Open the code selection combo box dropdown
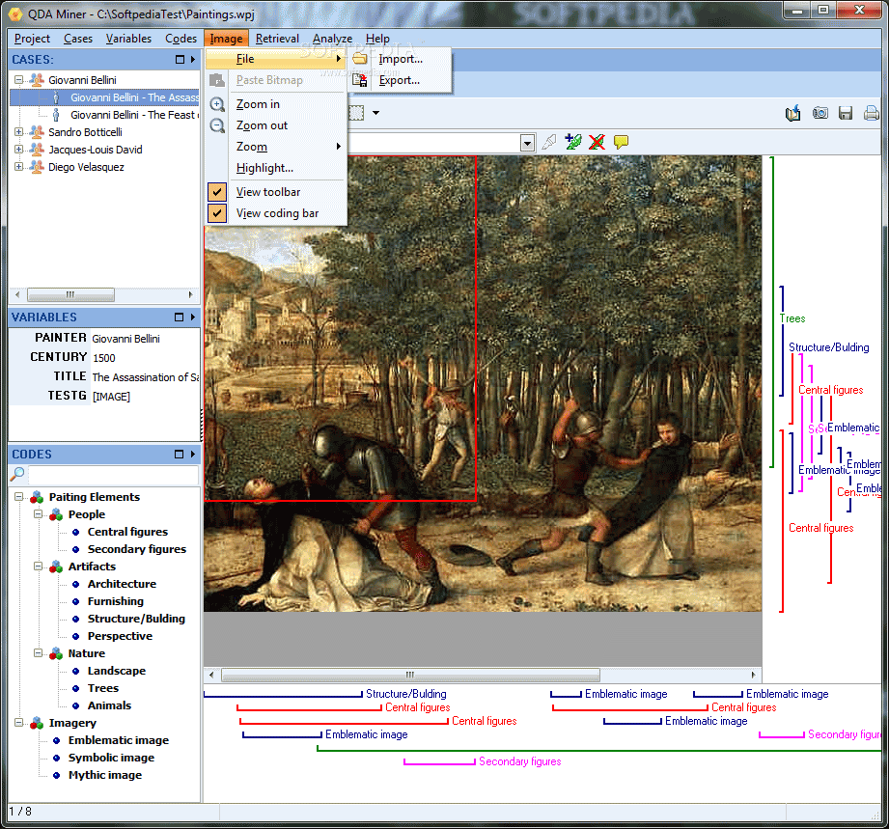The height and width of the screenshot is (829, 889). click(x=527, y=142)
